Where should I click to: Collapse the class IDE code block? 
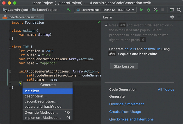[10, 47]
